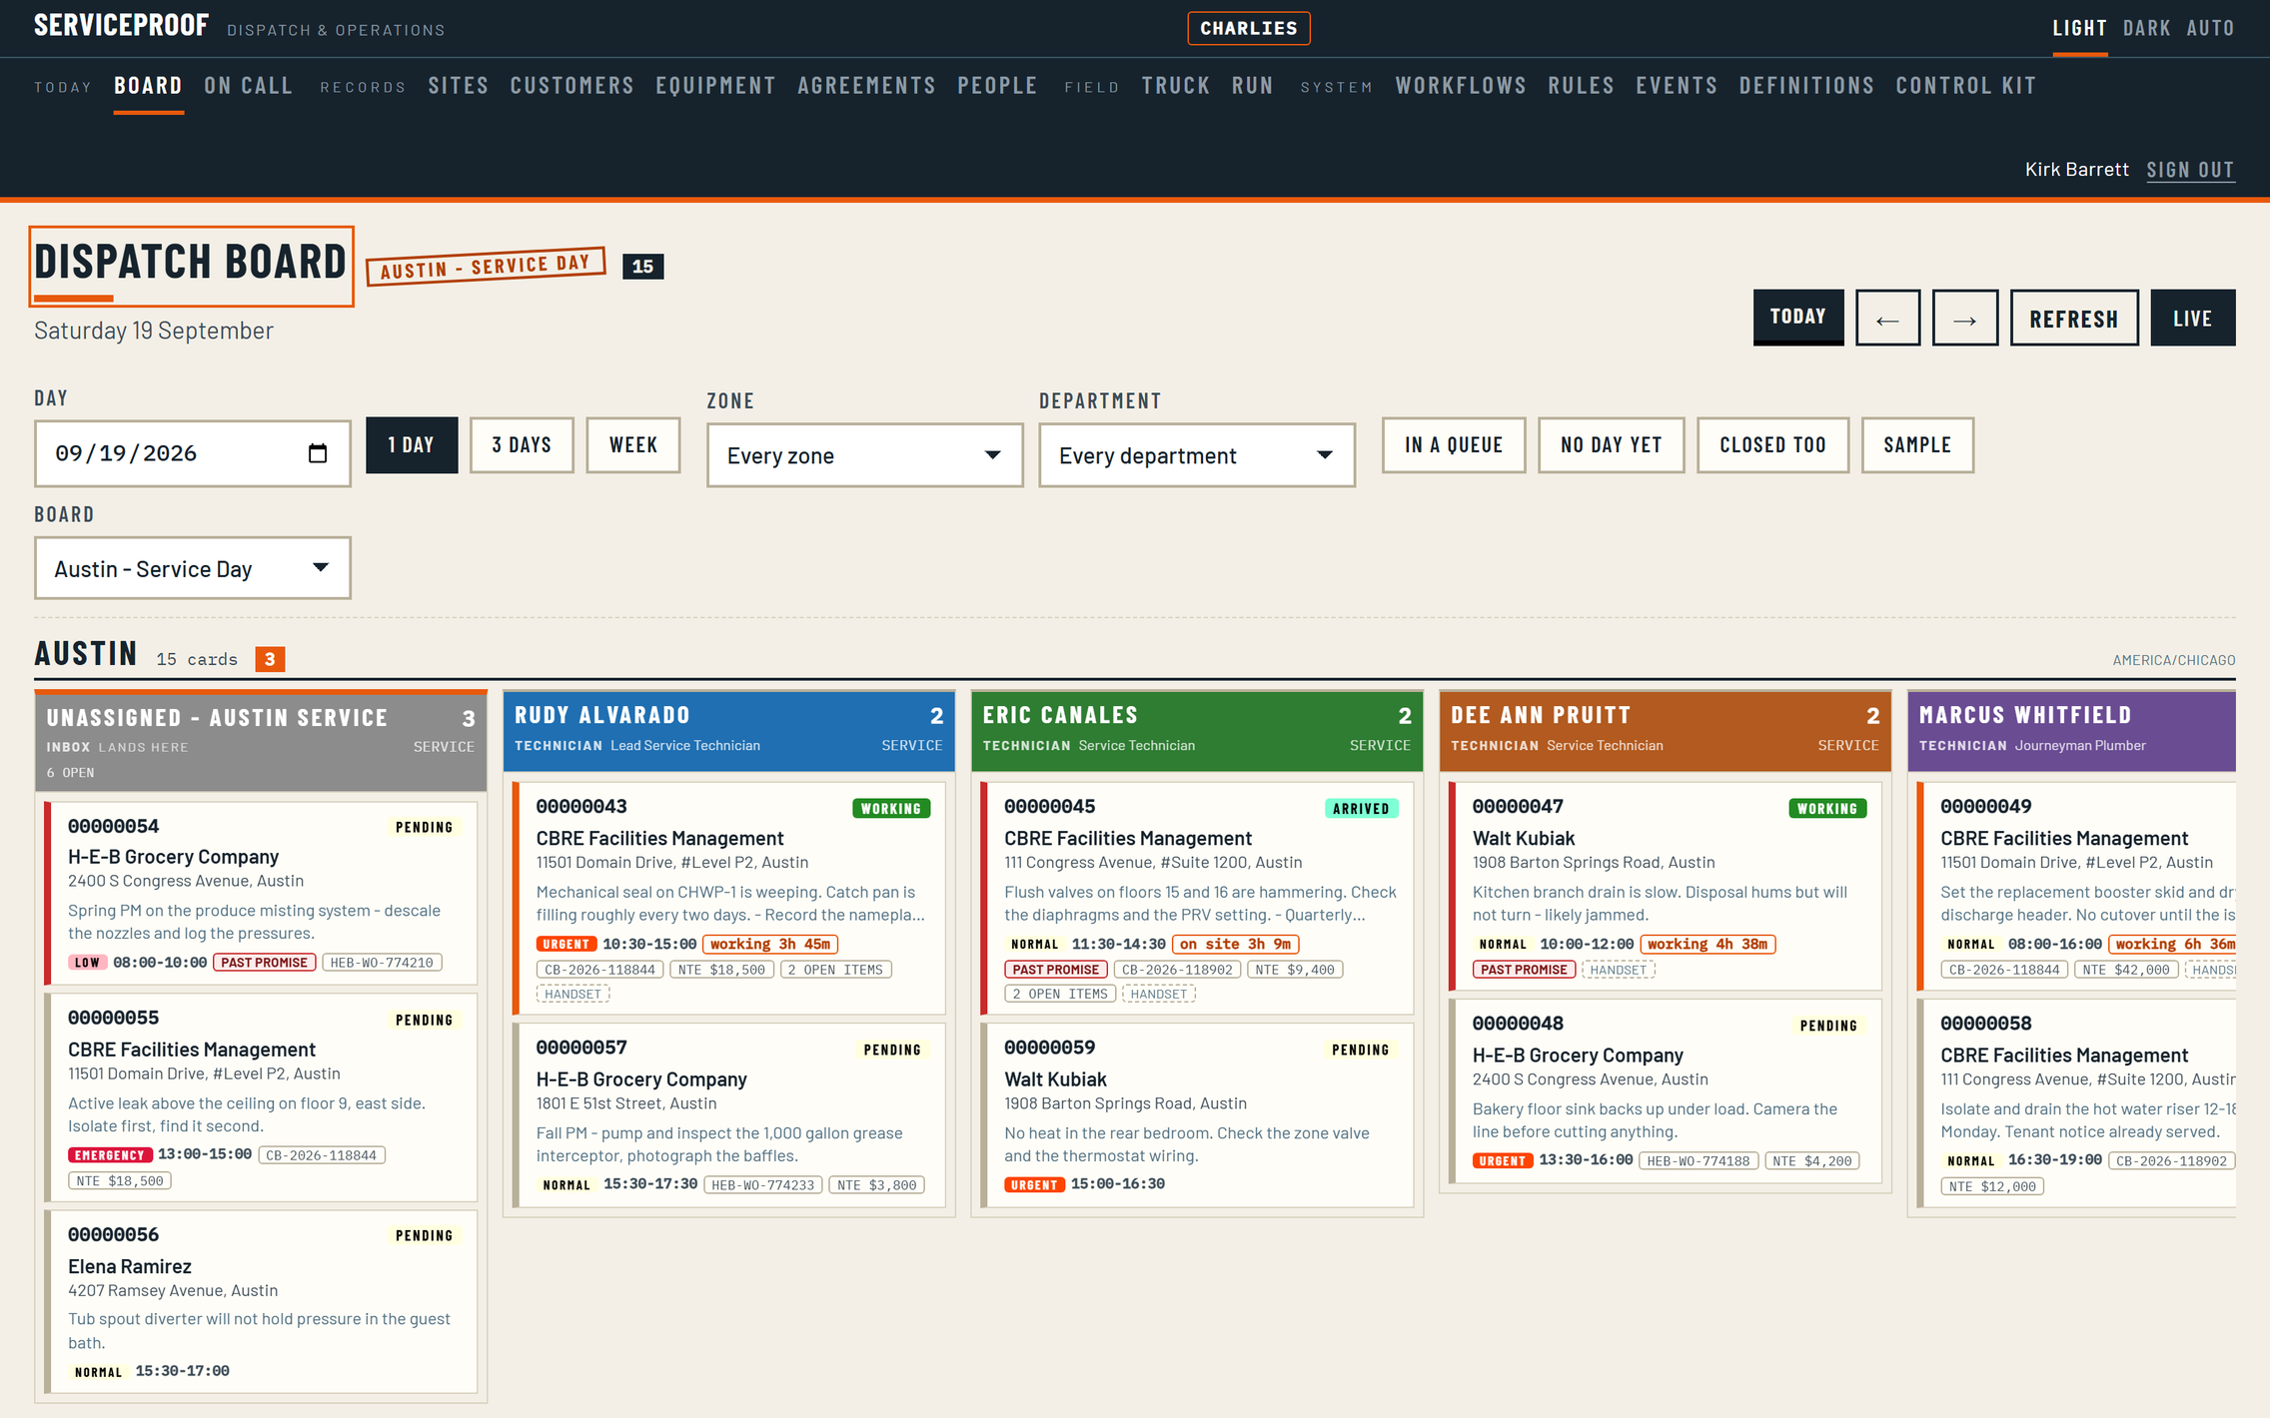Image resolution: width=2270 pixels, height=1418 pixels.
Task: Open Definitions in System navigation
Action: (x=1806, y=86)
